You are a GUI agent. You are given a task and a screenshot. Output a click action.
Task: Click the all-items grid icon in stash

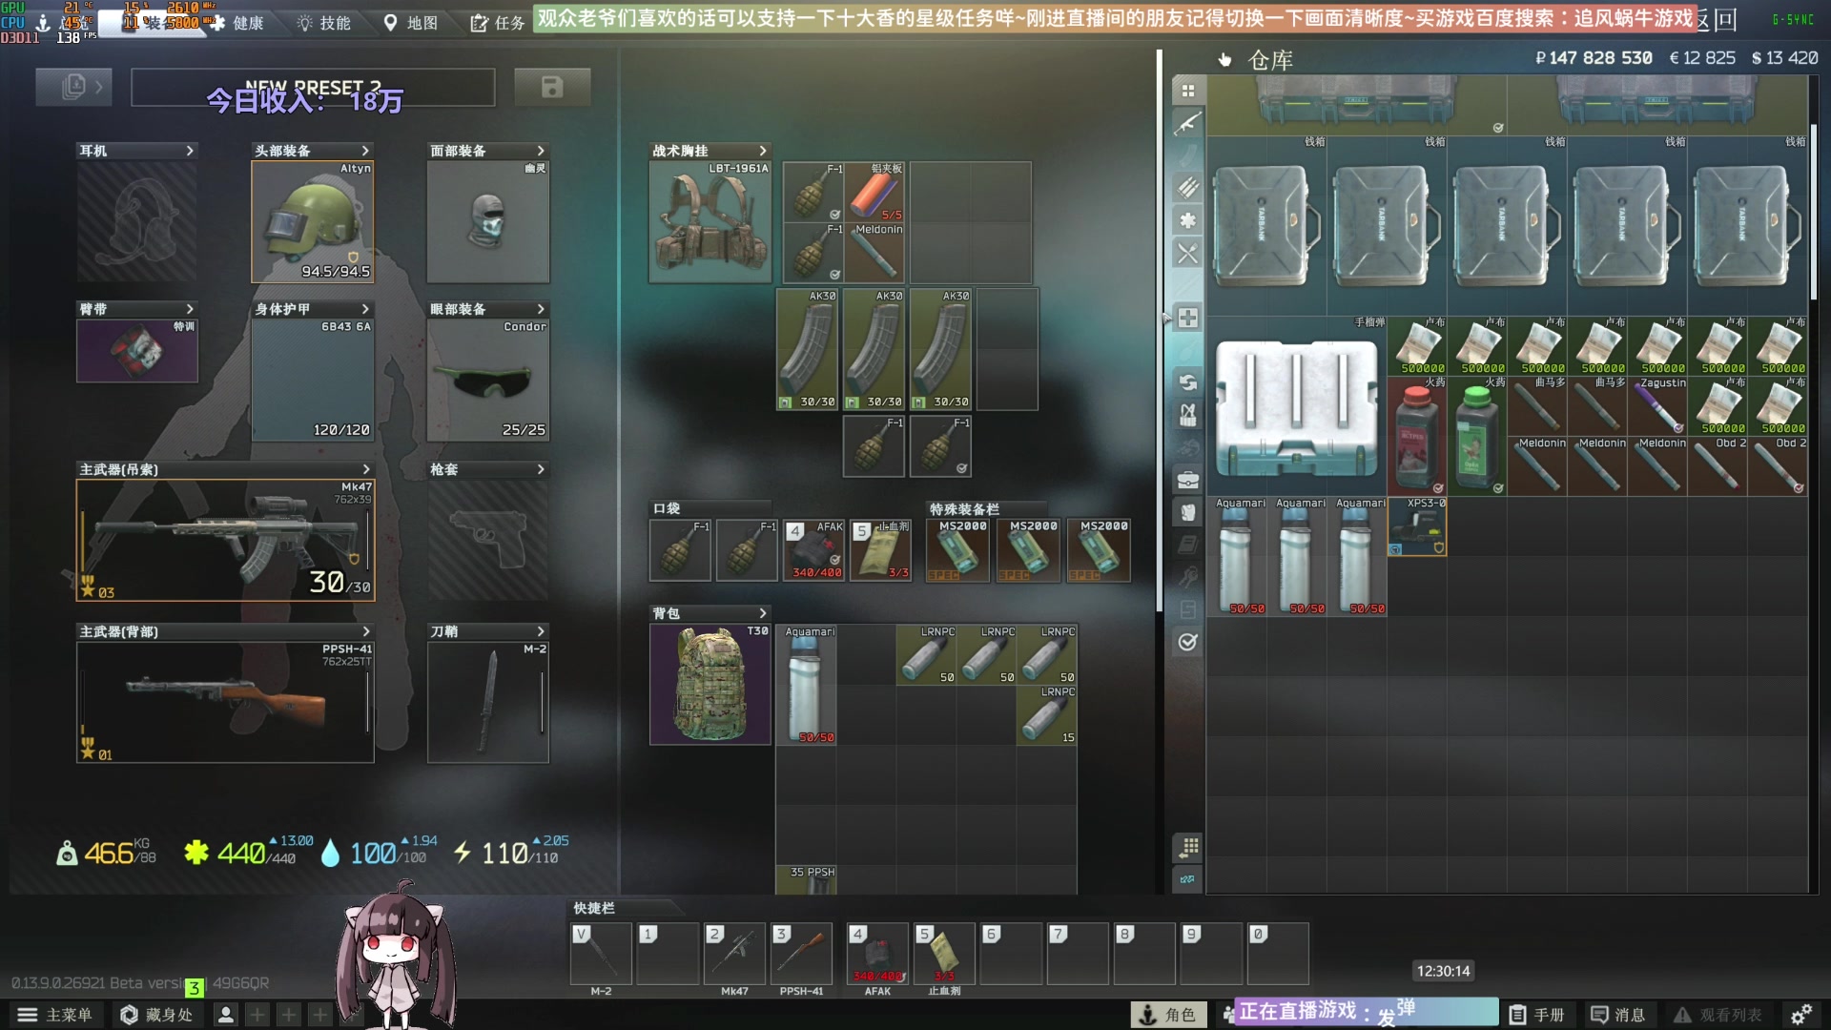coord(1187,91)
